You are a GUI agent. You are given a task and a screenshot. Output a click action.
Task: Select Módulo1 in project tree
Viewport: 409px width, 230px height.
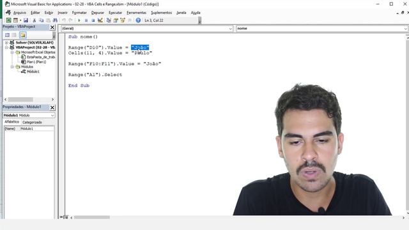(33, 72)
